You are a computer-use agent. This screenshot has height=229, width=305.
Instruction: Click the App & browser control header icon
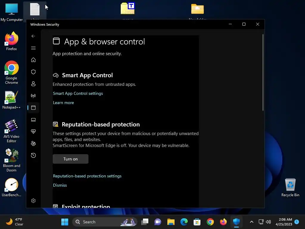(56, 41)
